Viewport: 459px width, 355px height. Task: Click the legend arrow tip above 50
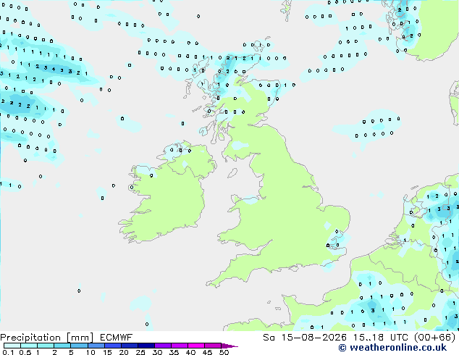point(230,346)
